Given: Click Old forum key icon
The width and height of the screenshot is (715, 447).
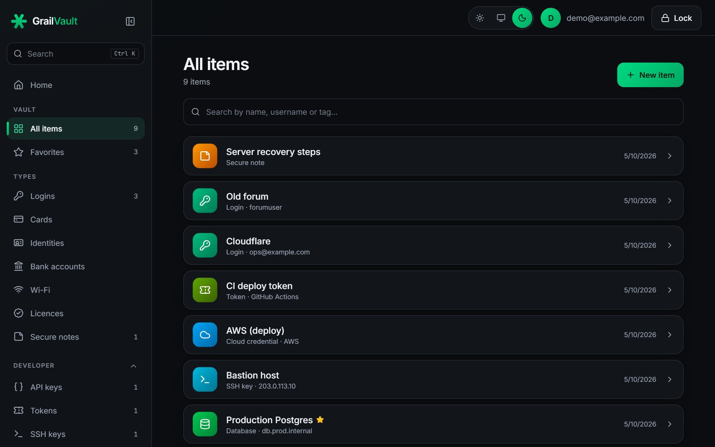Looking at the screenshot, I should tap(205, 200).
